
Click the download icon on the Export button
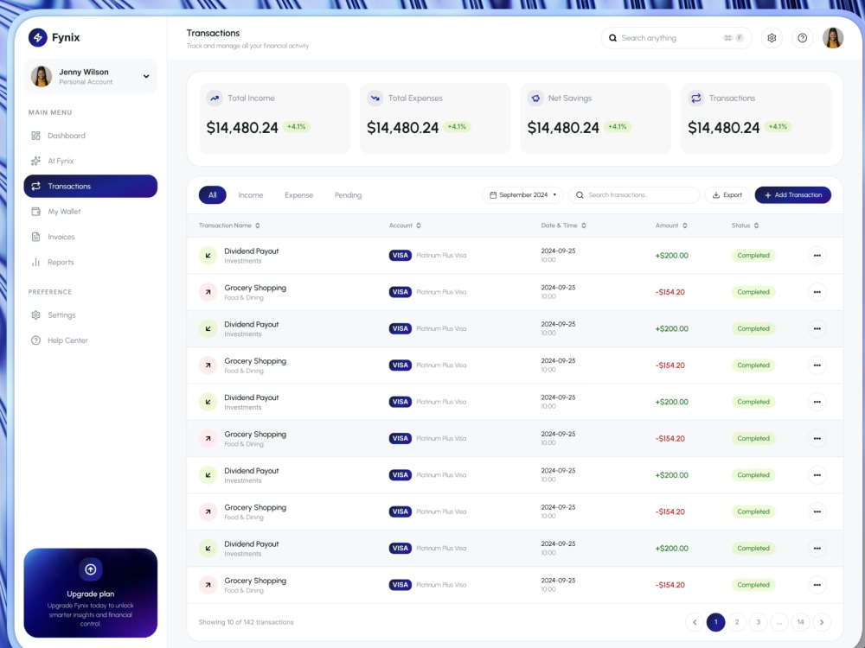tap(716, 195)
